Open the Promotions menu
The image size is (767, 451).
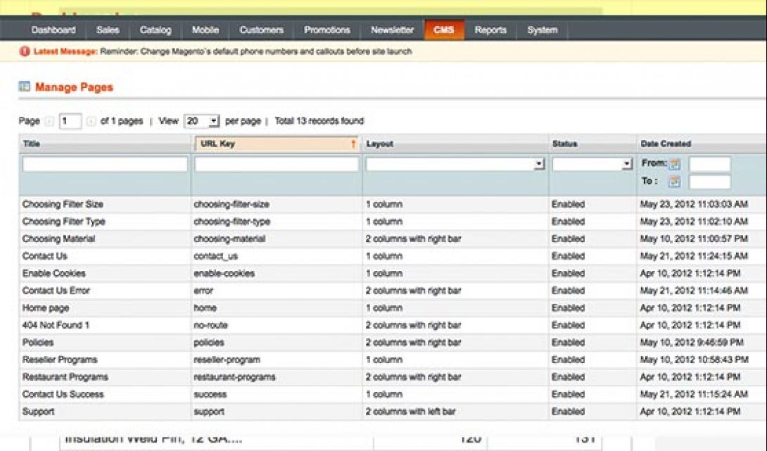coord(327,30)
